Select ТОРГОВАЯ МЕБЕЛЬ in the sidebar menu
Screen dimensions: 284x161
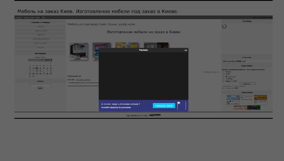click(x=40, y=39)
